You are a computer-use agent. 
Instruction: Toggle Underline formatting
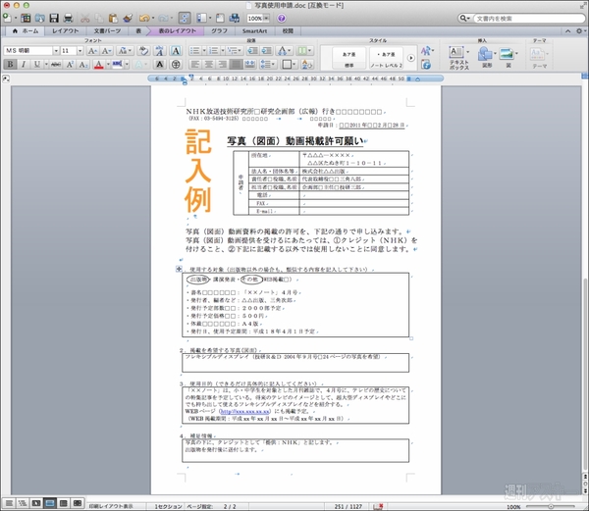point(37,64)
